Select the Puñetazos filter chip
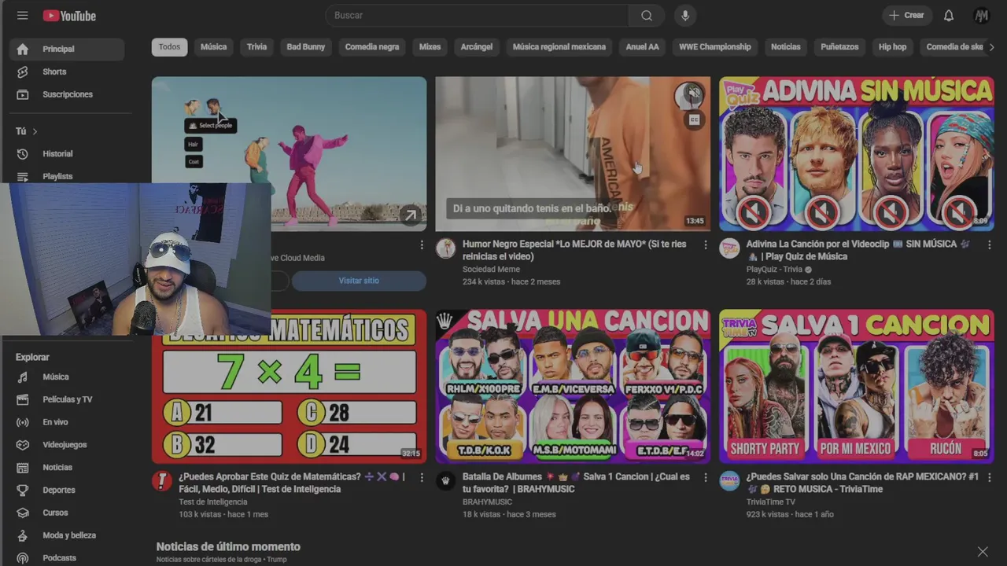1007x566 pixels. point(839,47)
